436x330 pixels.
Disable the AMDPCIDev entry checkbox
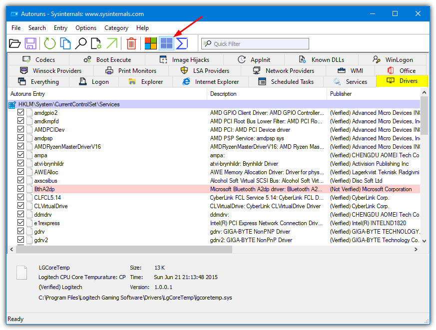20,129
